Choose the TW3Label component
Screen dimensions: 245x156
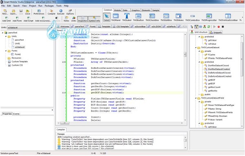point(127,17)
